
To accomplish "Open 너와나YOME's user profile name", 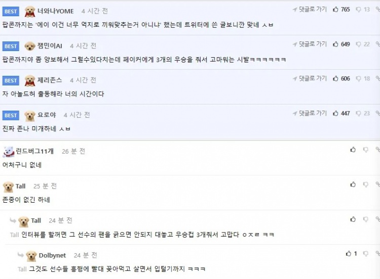I will [x=56, y=11].
